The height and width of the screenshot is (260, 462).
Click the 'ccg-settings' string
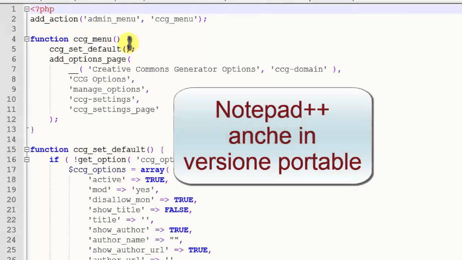click(x=102, y=99)
